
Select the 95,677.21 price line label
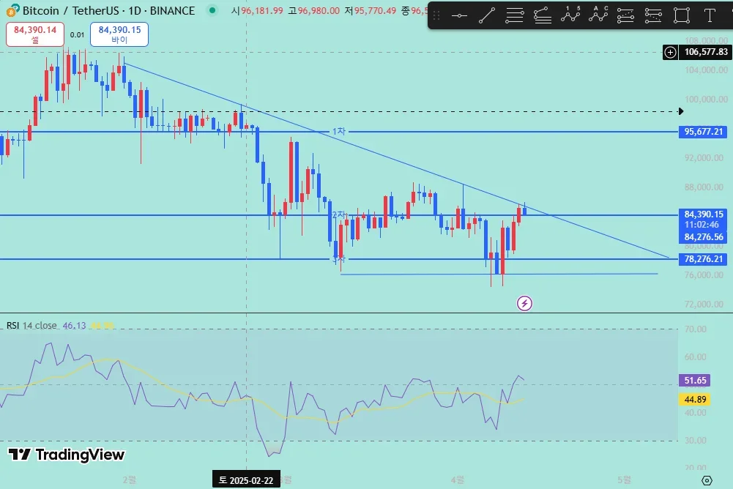(x=703, y=132)
